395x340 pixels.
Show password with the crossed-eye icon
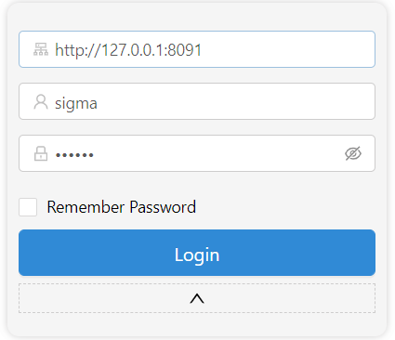353,153
